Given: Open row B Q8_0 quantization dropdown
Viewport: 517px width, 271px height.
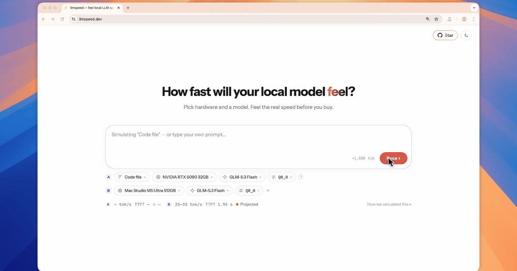Looking at the screenshot, I should 249,191.
